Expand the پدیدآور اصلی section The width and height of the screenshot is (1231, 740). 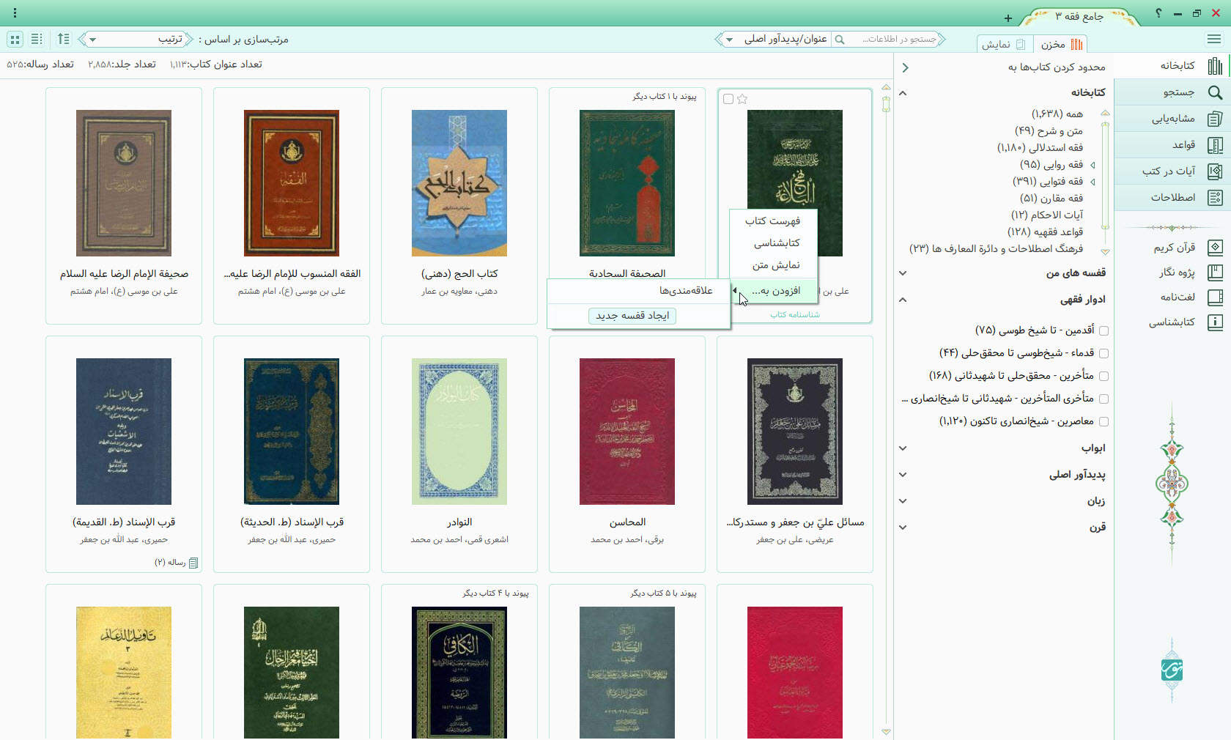tap(903, 475)
